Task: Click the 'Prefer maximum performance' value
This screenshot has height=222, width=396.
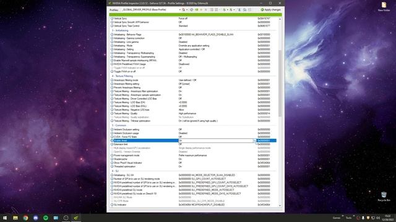Action: pos(192,155)
